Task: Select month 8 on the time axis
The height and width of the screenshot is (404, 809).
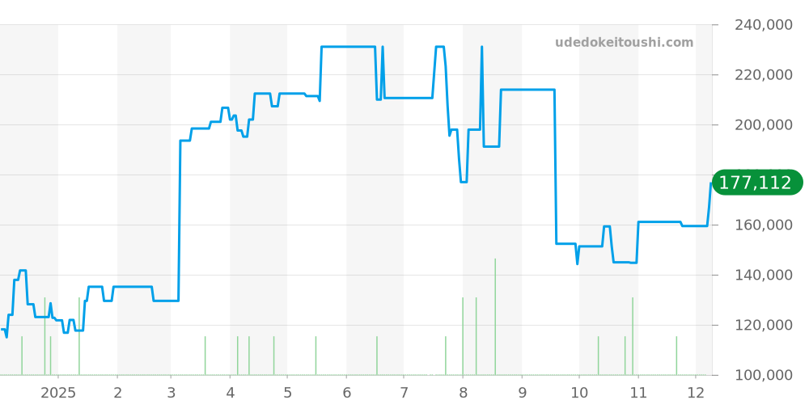Action: click(x=463, y=393)
